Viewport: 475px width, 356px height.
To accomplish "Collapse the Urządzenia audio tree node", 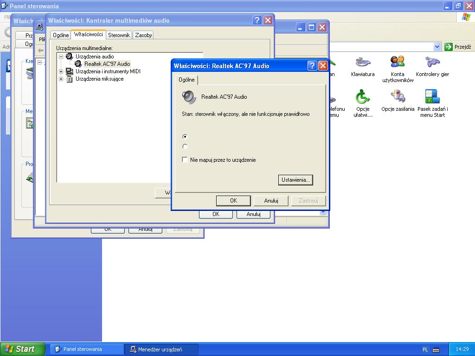I will coord(61,57).
